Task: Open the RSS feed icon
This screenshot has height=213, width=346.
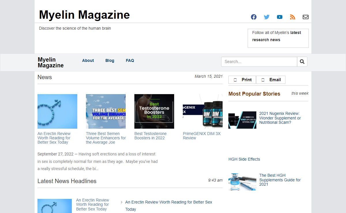Action: click(x=293, y=17)
